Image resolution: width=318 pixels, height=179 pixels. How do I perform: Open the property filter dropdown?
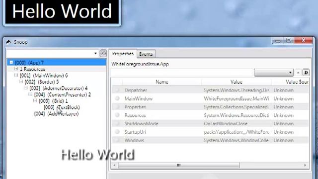[x=274, y=73]
